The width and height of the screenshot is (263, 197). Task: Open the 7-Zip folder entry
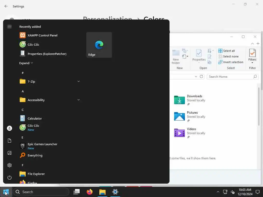click(x=50, y=81)
